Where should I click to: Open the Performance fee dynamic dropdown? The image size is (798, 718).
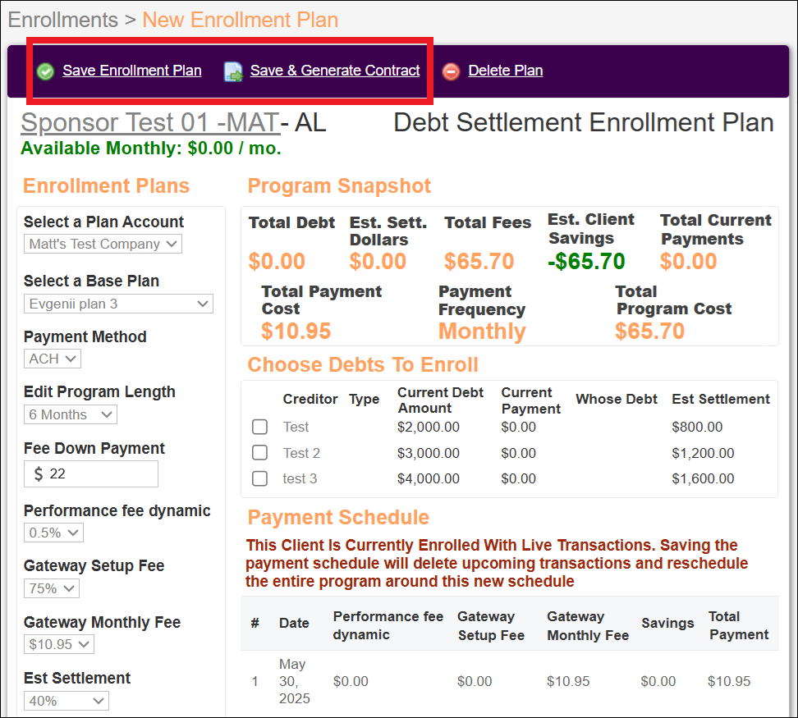click(x=53, y=533)
